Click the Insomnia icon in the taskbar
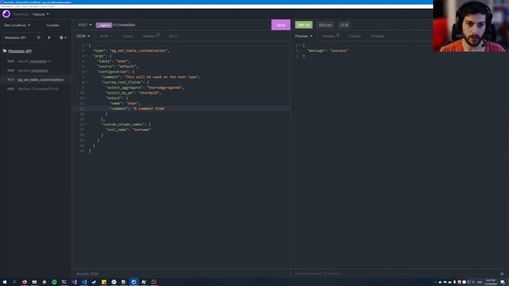 point(134,282)
